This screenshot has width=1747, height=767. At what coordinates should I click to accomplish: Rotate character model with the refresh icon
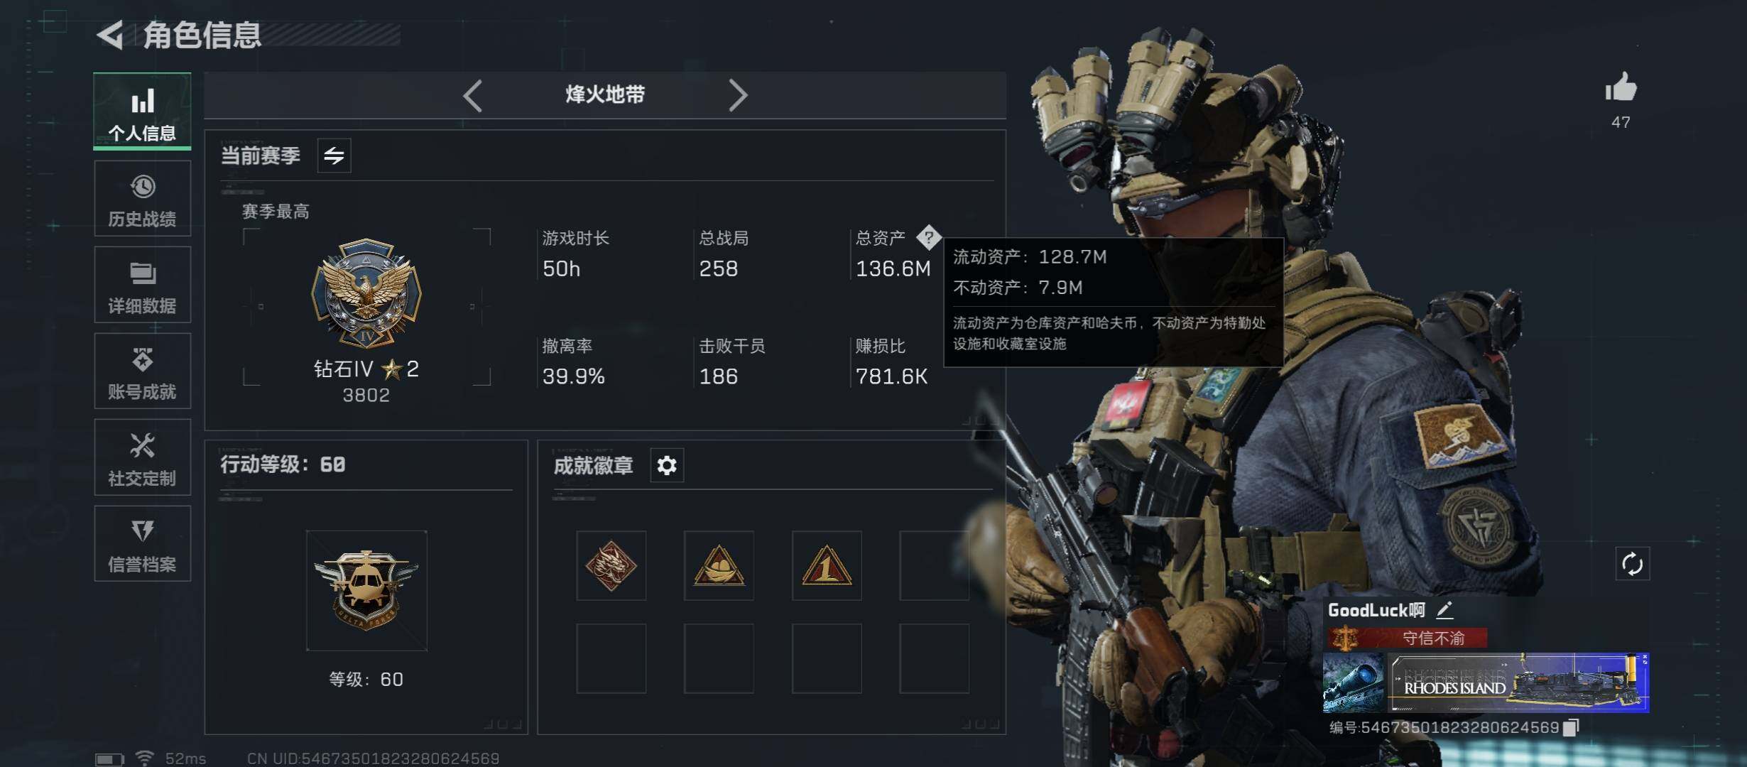(1632, 565)
